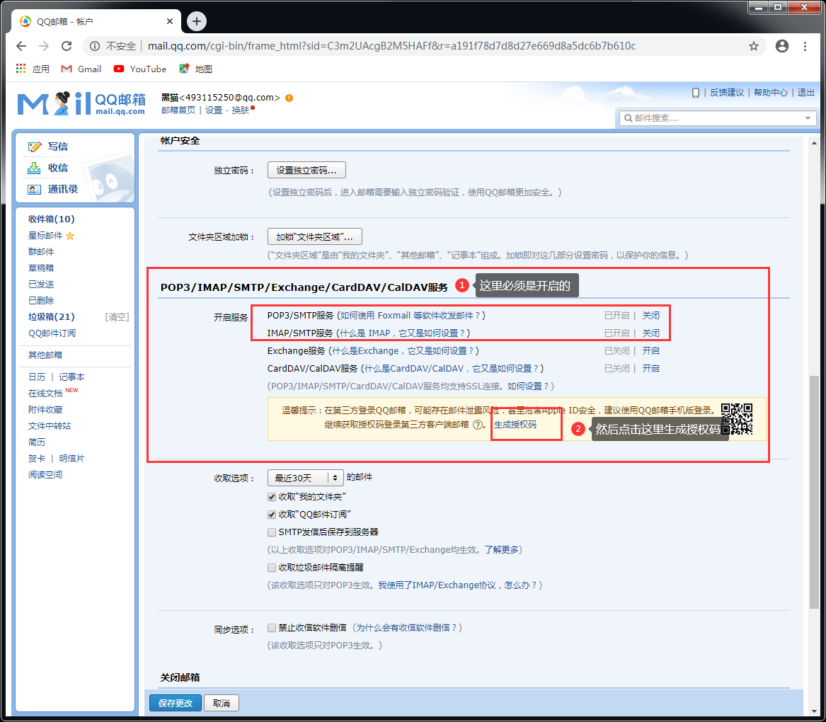The height and width of the screenshot is (722, 826).
Task: Click the site info icon in address bar
Action: (x=95, y=46)
